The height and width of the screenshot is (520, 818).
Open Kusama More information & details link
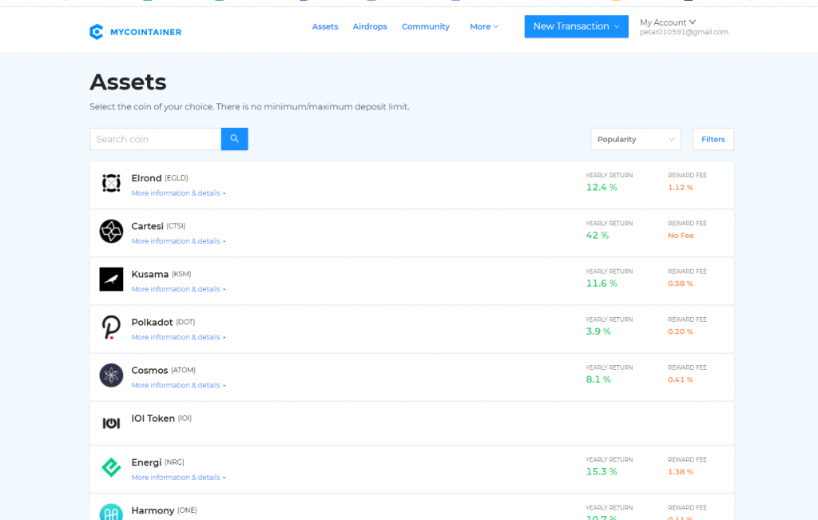click(x=178, y=289)
